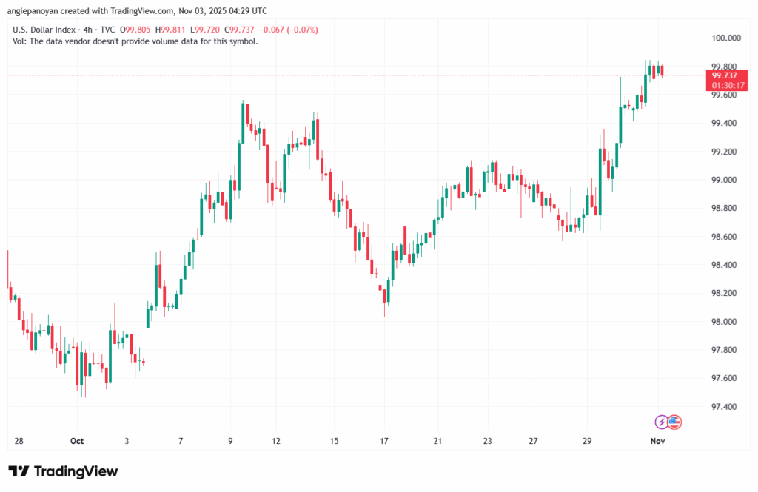This screenshot has height=492, width=758.
Task: Click the TVC exchange label
Action: pyautogui.click(x=107, y=29)
